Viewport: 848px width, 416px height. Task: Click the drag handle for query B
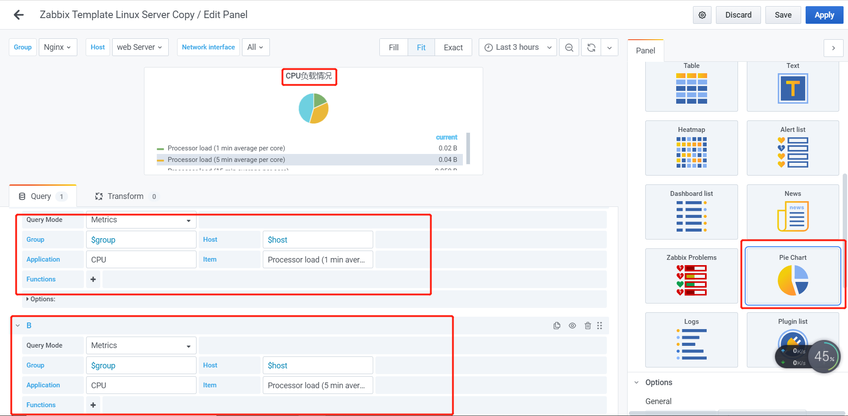click(600, 326)
